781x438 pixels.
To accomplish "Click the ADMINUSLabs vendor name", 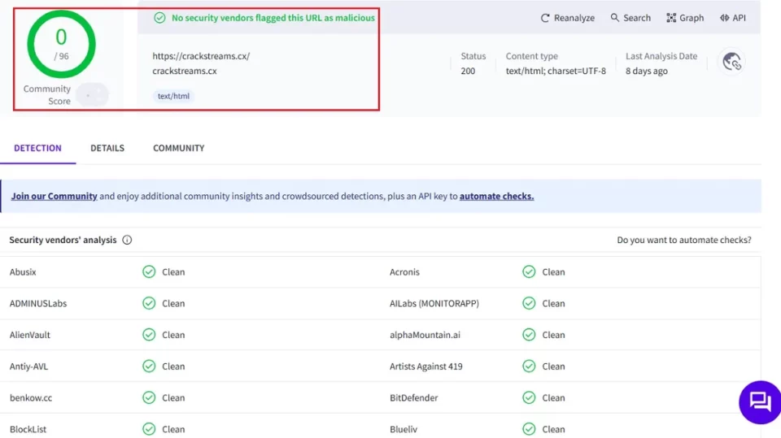I will tap(38, 303).
